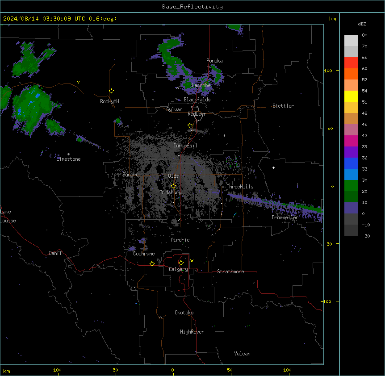The height and width of the screenshot is (376, 385).
Task: Click the Airdrie label
Action: click(180, 240)
